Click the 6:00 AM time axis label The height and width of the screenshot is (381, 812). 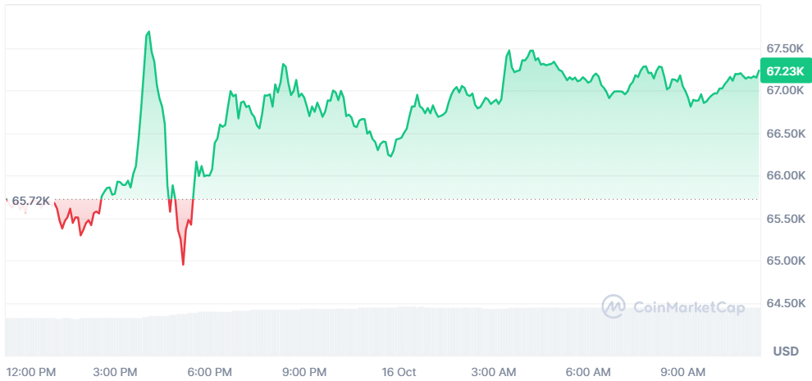[589, 372]
